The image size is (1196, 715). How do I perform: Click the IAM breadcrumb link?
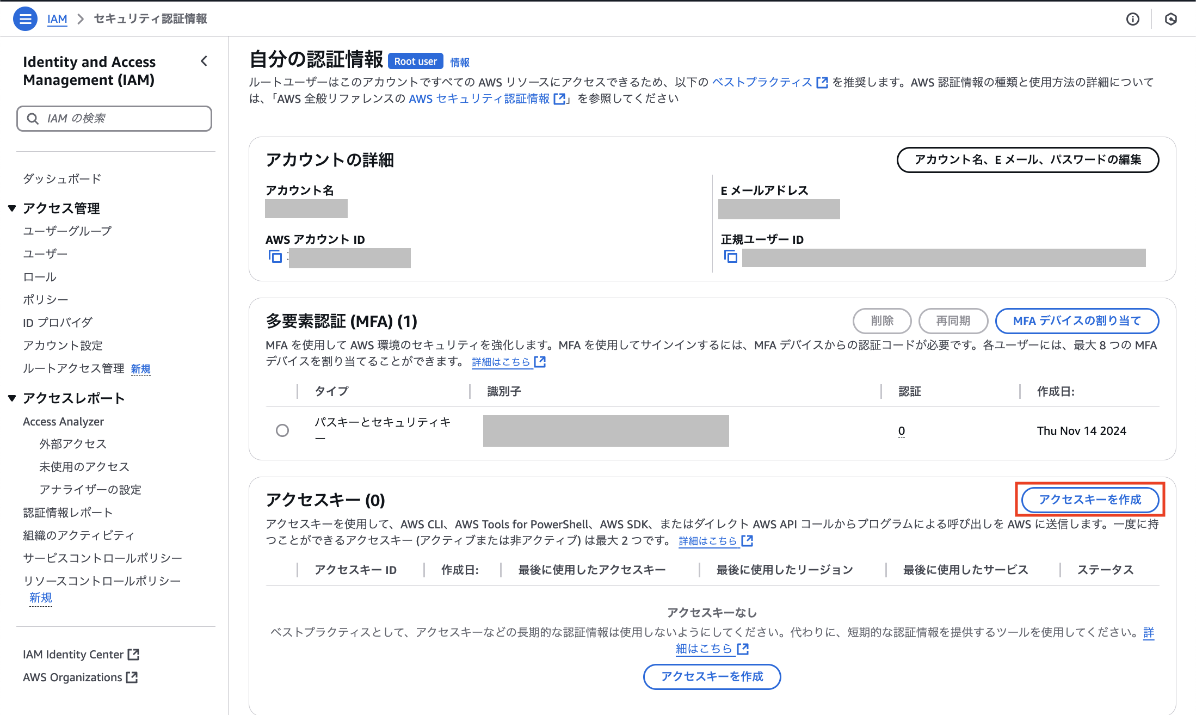point(57,19)
